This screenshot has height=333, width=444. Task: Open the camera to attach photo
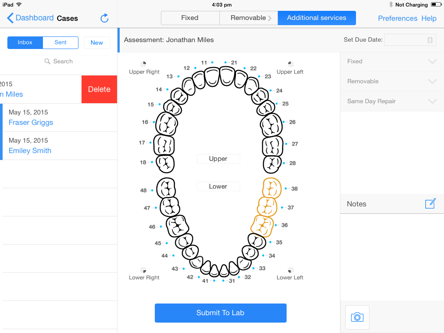[x=357, y=317]
